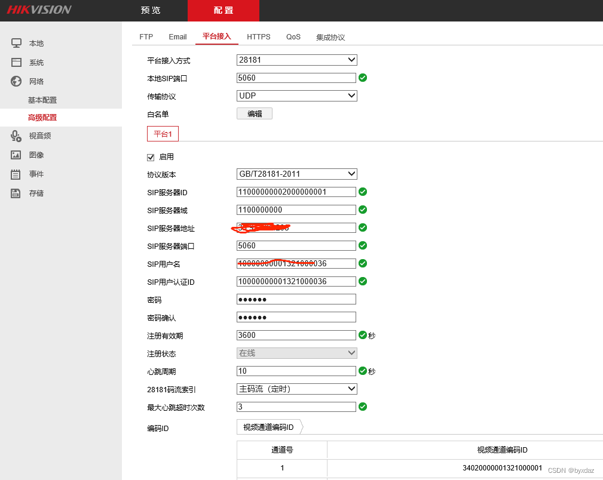Click the 密码确认 password field
Screen dimensions: 603x480
coord(296,317)
